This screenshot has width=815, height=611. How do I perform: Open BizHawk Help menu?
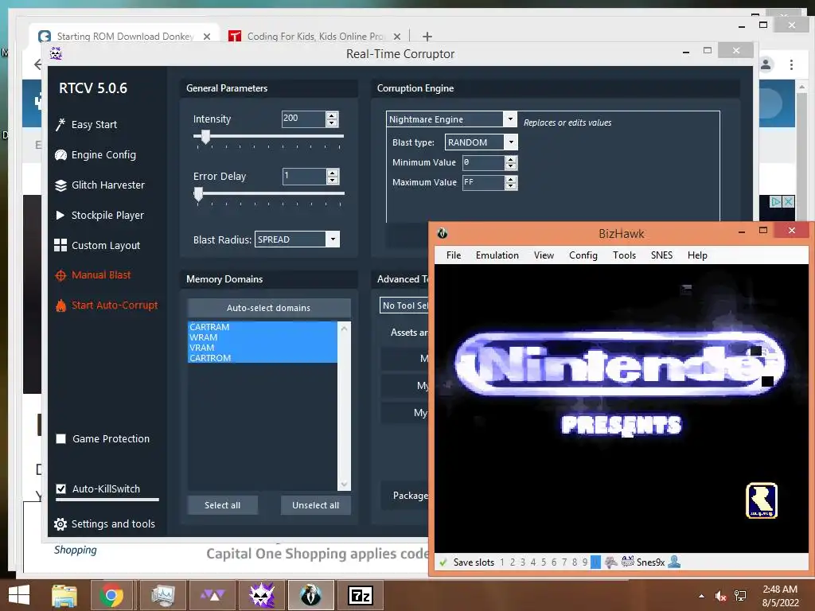point(697,255)
